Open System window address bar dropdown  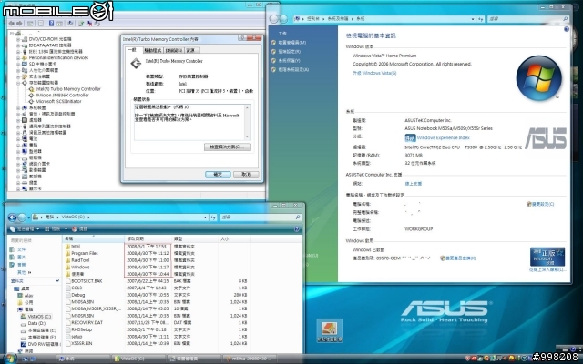(x=473, y=19)
